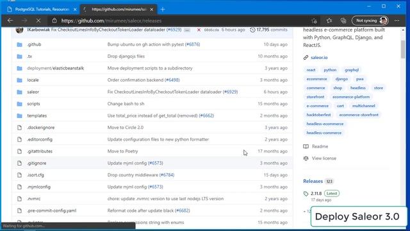Click the release tag icon by 2.11.8

[306, 194]
